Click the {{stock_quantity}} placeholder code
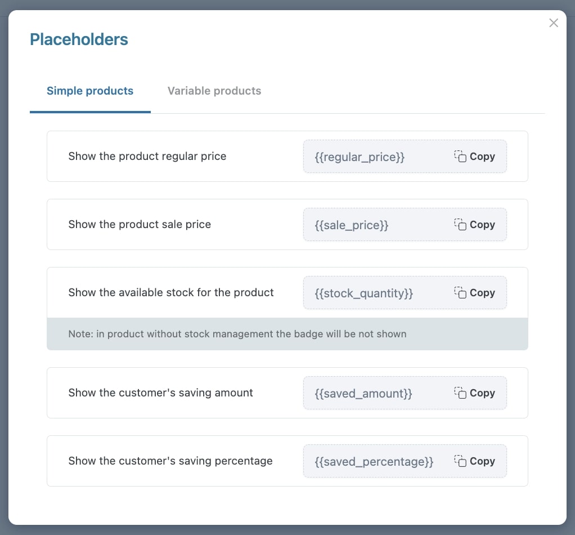The image size is (575, 535). 364,293
